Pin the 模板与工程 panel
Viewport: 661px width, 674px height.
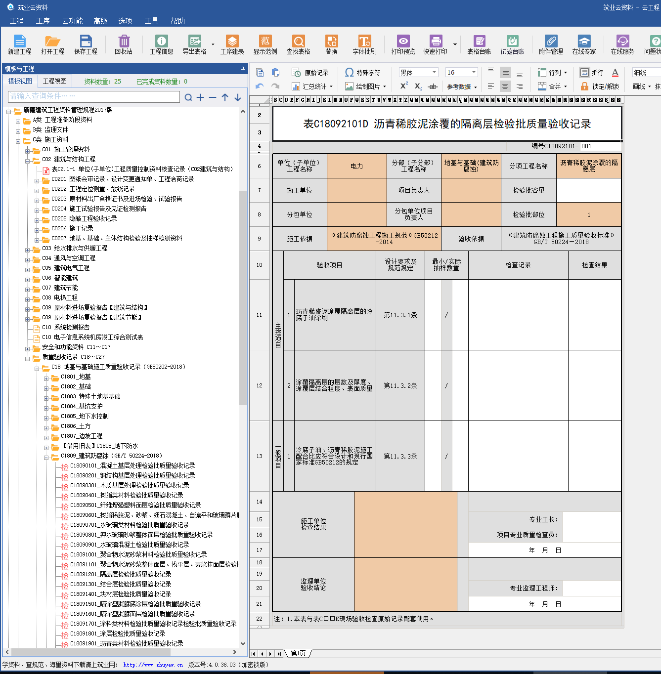pyautogui.click(x=243, y=69)
